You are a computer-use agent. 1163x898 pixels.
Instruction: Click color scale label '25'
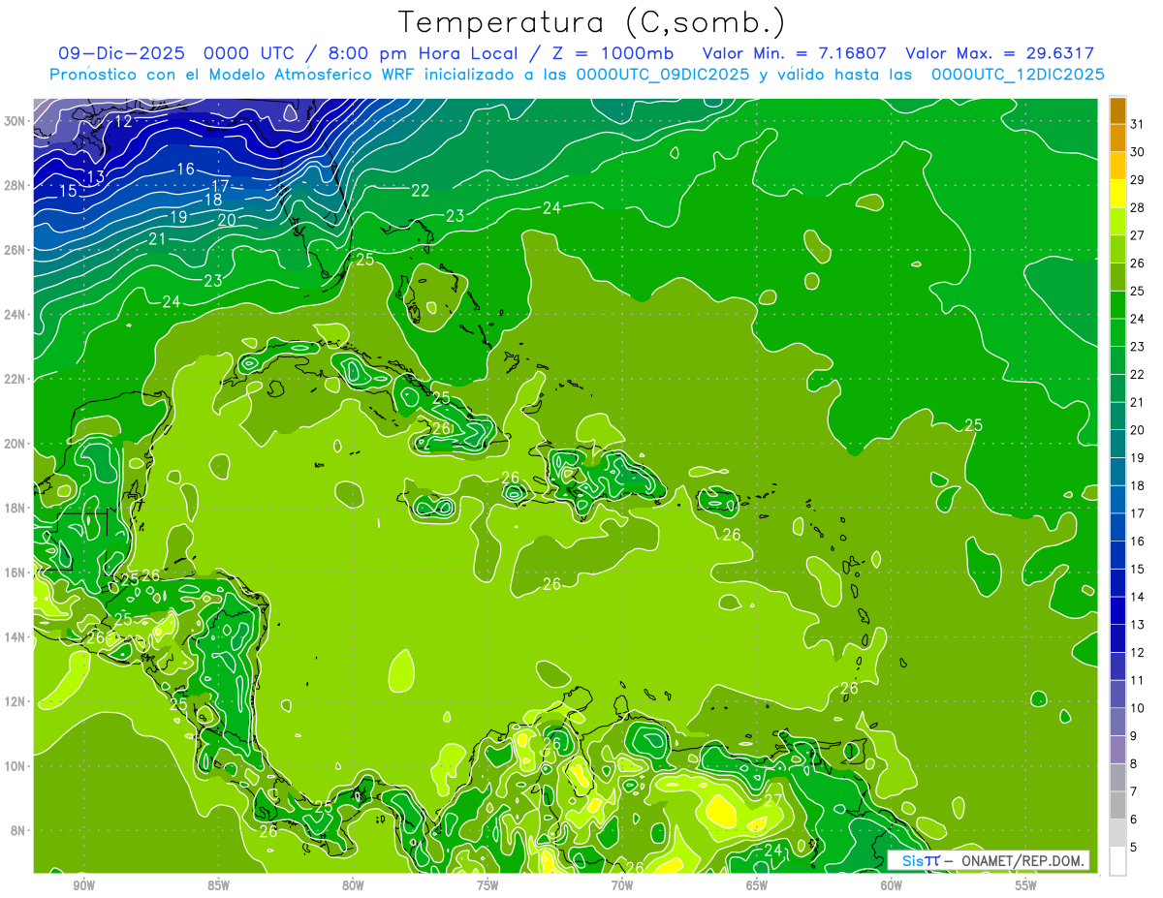pyautogui.click(x=1138, y=290)
